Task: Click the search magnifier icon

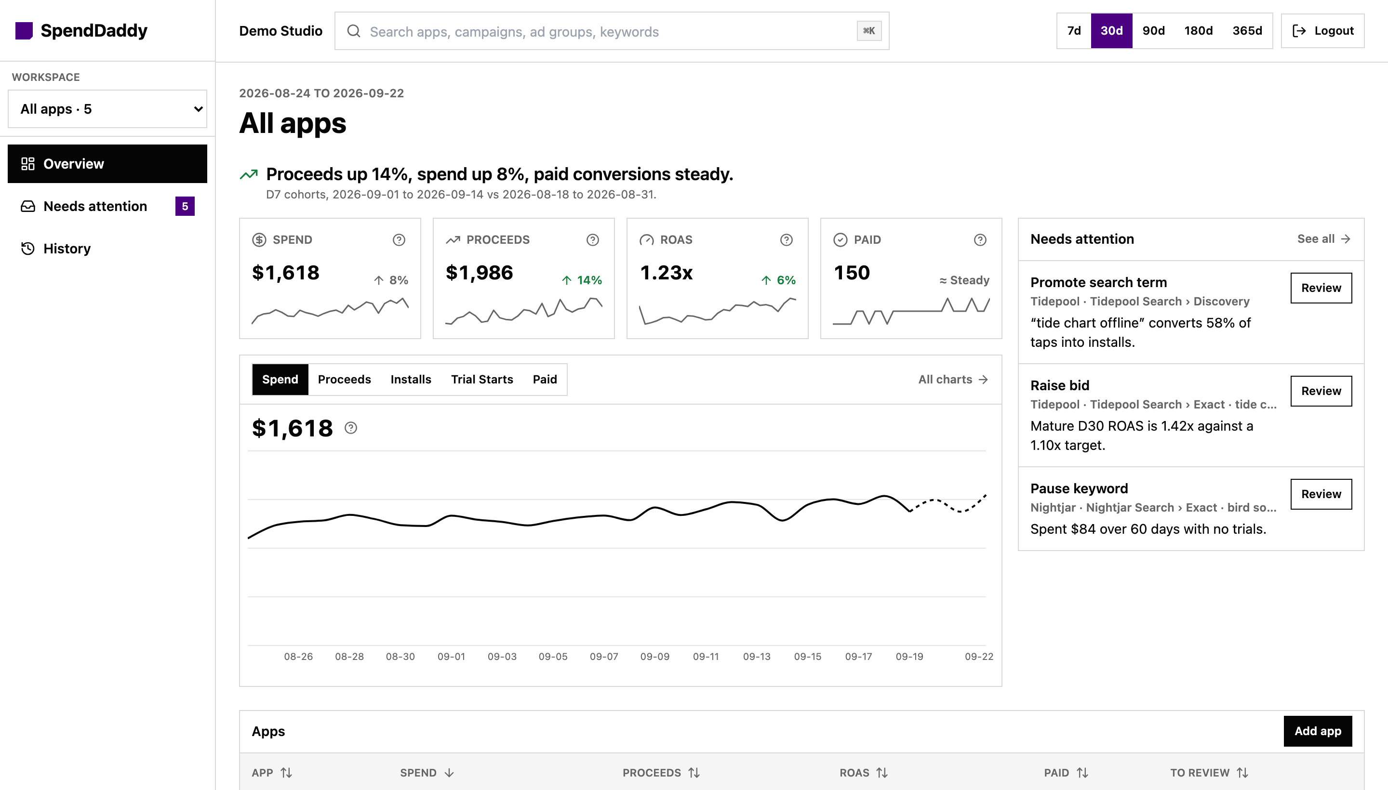Action: point(354,31)
